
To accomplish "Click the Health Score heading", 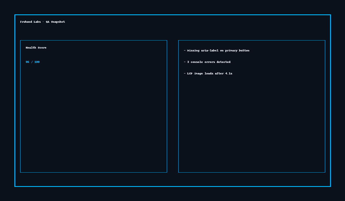I will tap(36, 48).
